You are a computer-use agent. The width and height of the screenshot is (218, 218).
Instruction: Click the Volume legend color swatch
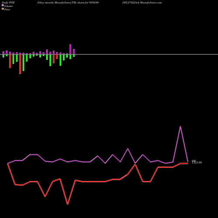(3, 5)
